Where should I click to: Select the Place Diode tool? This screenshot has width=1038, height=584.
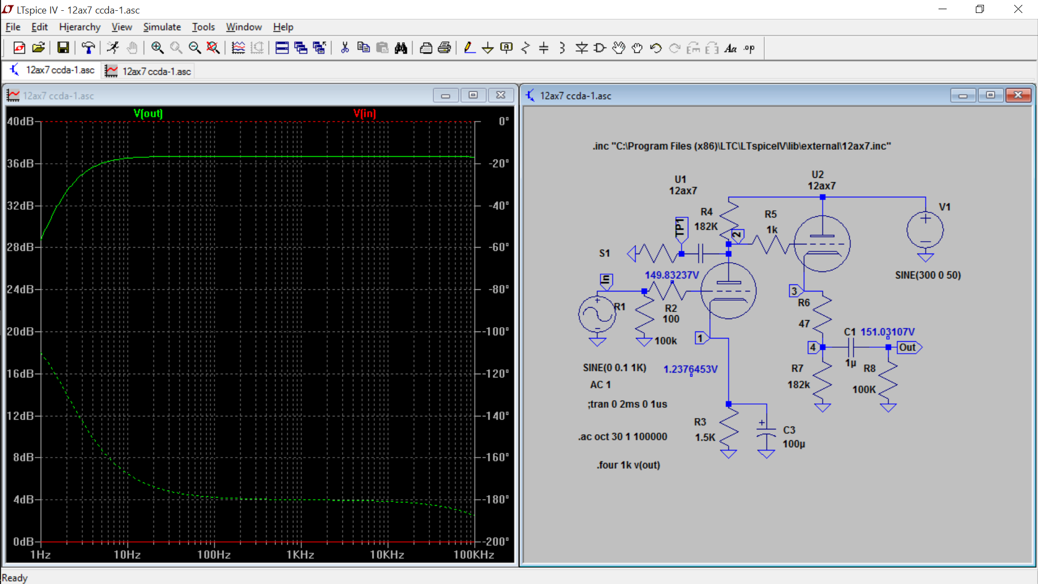582,48
